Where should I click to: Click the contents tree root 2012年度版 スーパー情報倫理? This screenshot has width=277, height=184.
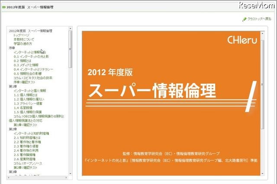pyautogui.click(x=31, y=31)
